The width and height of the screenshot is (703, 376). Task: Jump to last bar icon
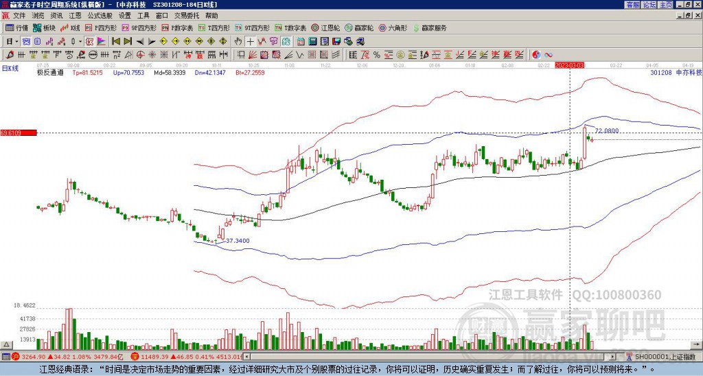128,42
